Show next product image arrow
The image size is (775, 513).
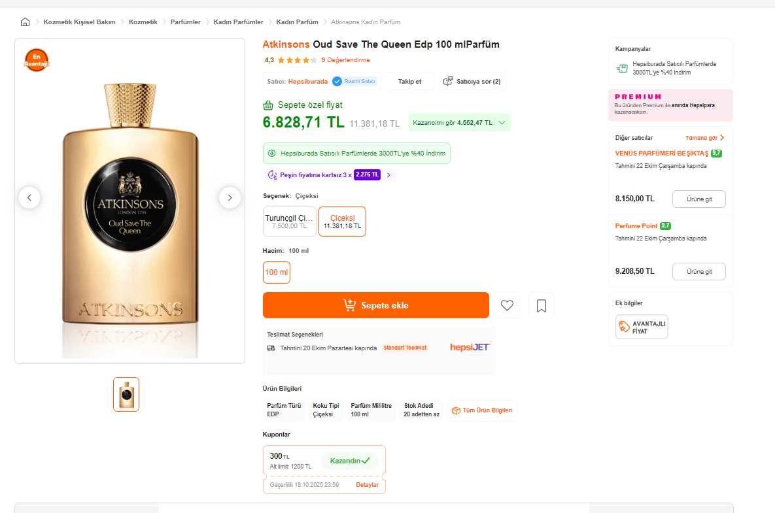(x=230, y=197)
